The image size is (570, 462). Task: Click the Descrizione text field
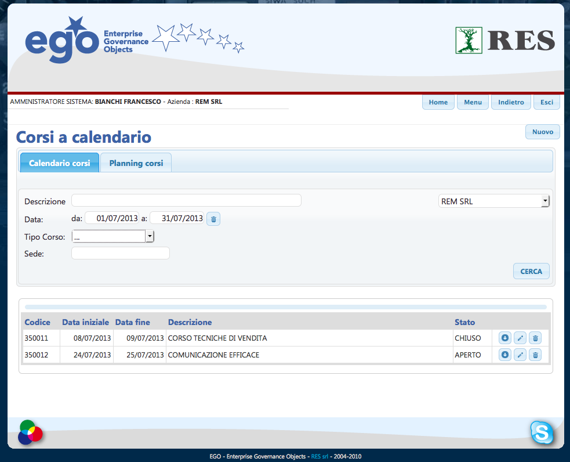coord(186,201)
